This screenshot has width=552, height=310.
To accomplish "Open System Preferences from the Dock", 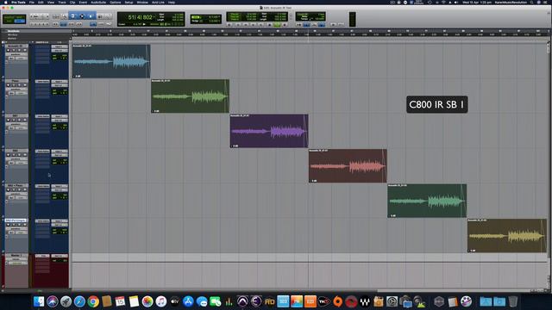I will click(392, 301).
